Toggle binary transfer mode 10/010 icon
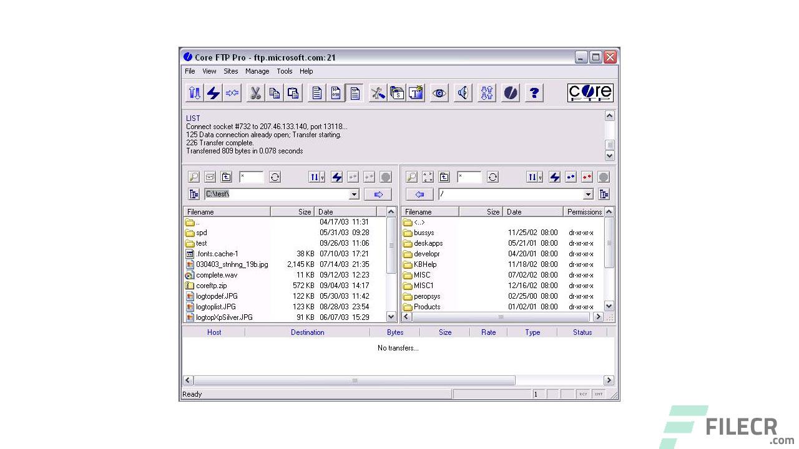Screen dimensions: 799x449 336,93
